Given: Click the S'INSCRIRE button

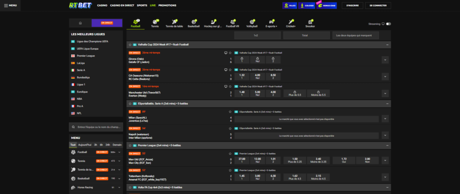Looking at the screenshot, I should click(352, 5).
